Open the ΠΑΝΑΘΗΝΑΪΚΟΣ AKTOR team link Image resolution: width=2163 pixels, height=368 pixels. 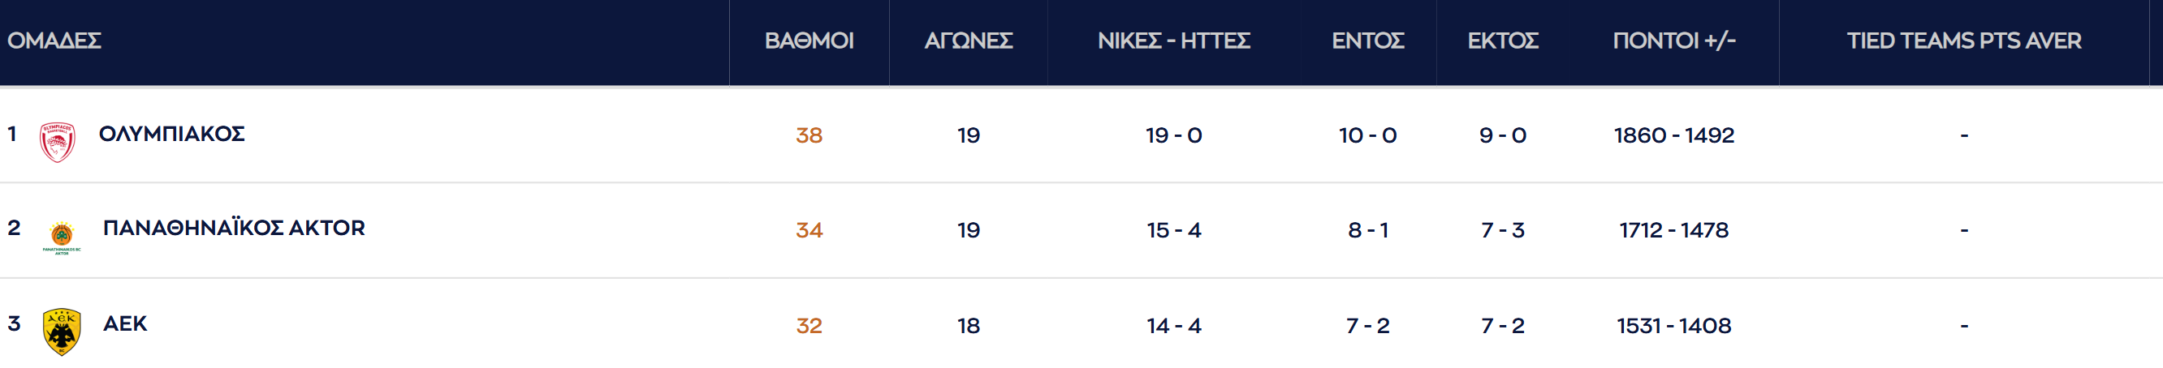(233, 228)
